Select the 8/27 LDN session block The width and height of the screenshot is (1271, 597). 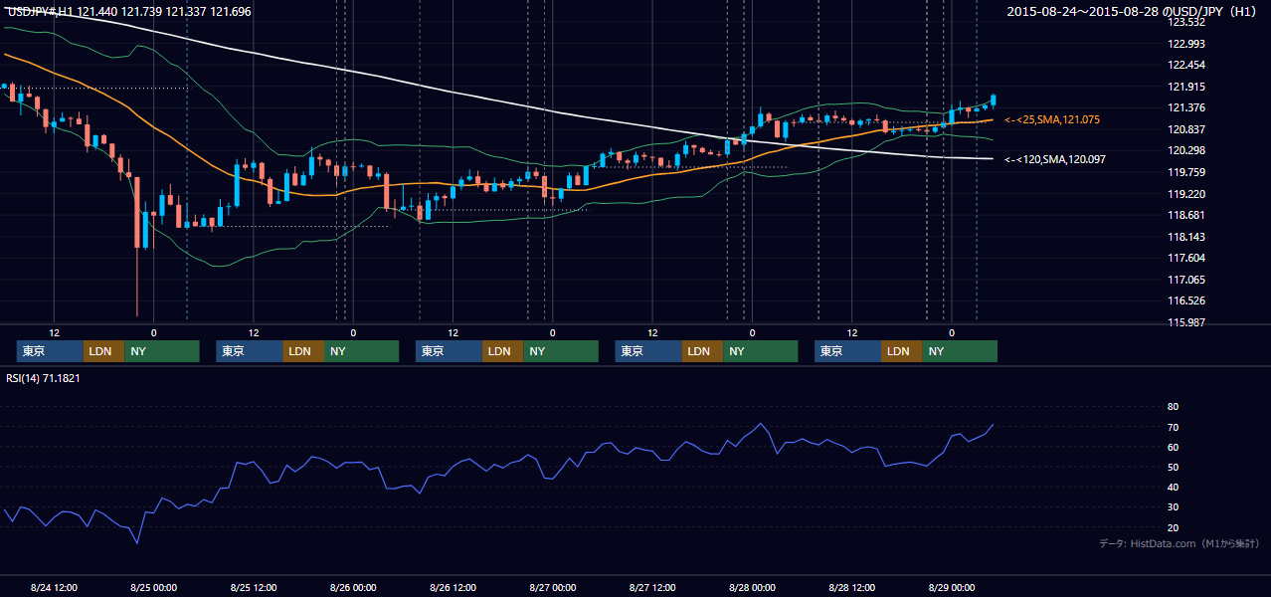coord(702,351)
